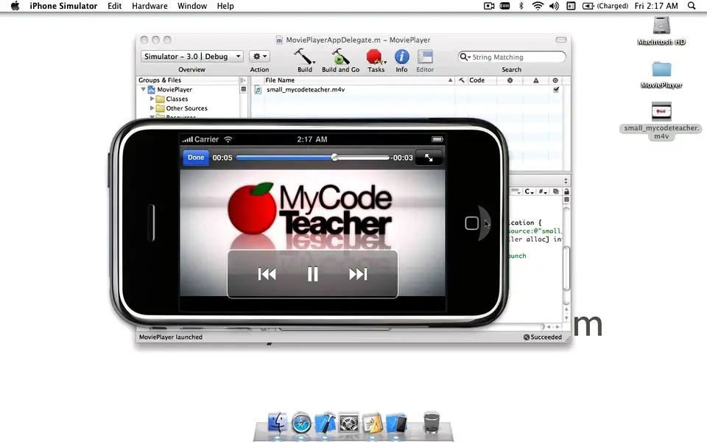Click the Build and Go icon
Screen dimensions: 707x442
coord(340,57)
